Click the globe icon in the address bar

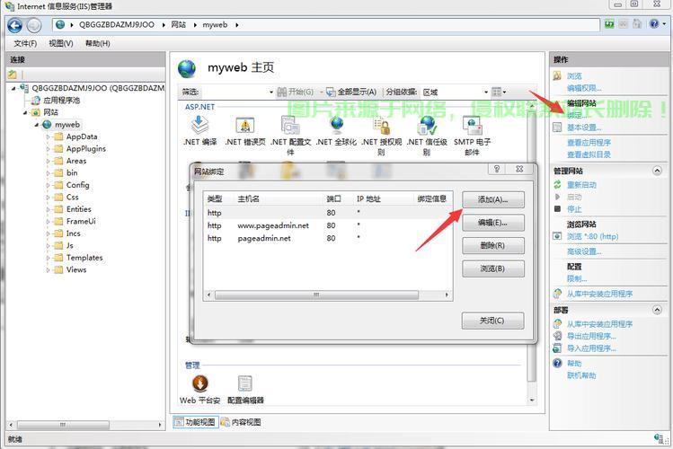coord(60,25)
